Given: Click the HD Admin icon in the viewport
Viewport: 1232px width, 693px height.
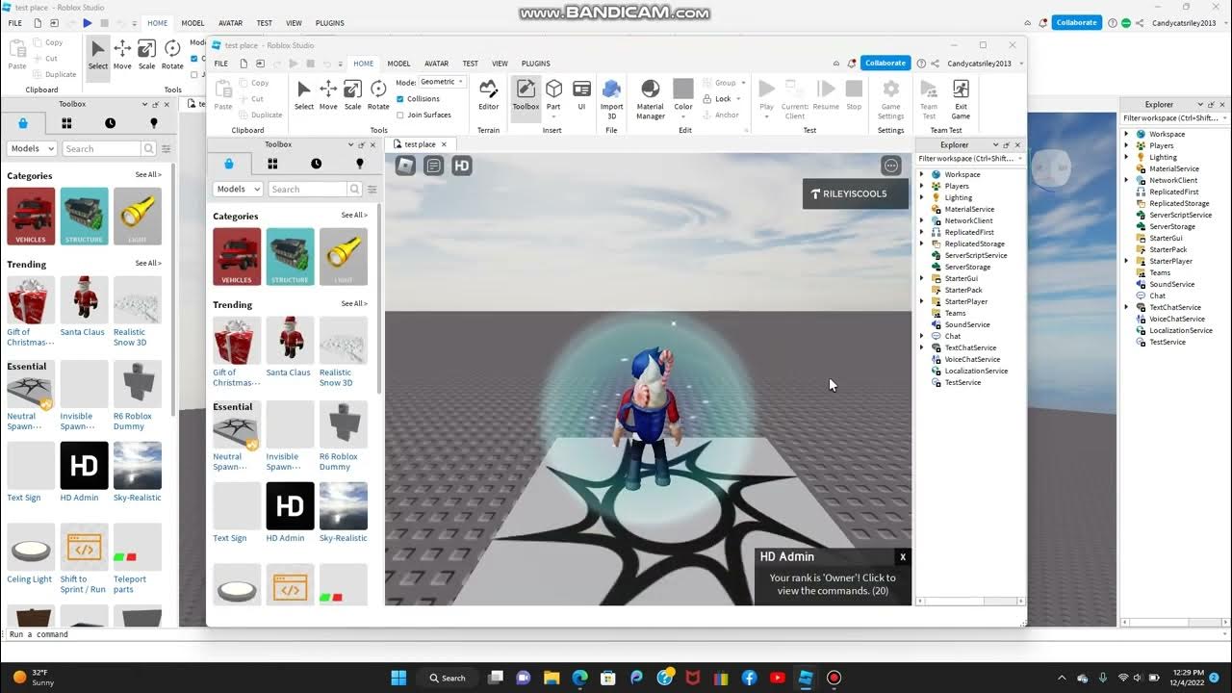Looking at the screenshot, I should (462, 166).
